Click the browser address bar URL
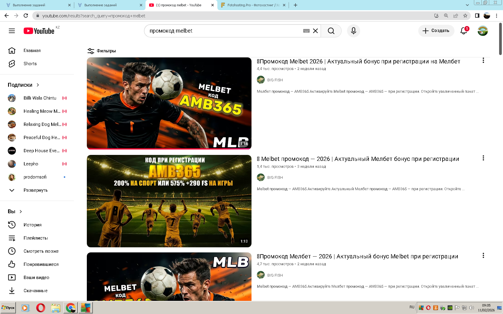Screen dimensions: 503x314 94,16
